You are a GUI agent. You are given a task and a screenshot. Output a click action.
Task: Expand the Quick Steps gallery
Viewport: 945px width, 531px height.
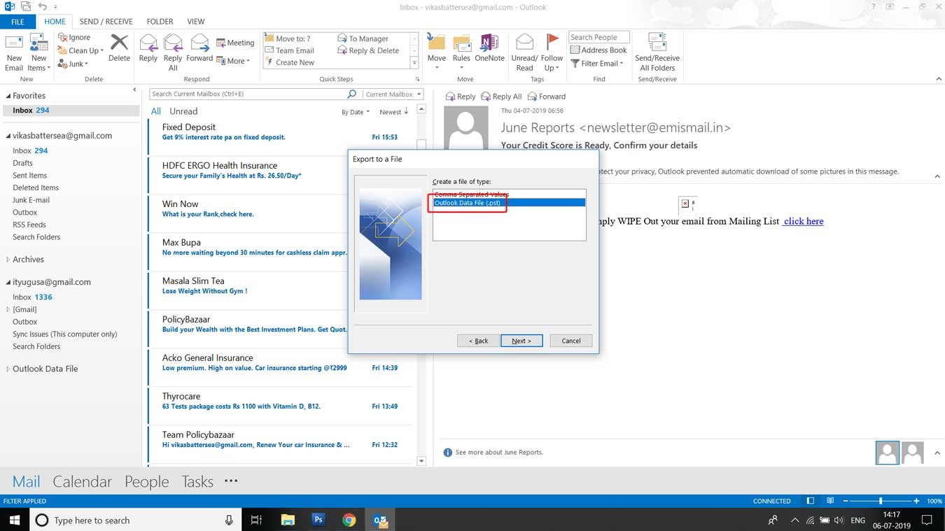pos(414,63)
